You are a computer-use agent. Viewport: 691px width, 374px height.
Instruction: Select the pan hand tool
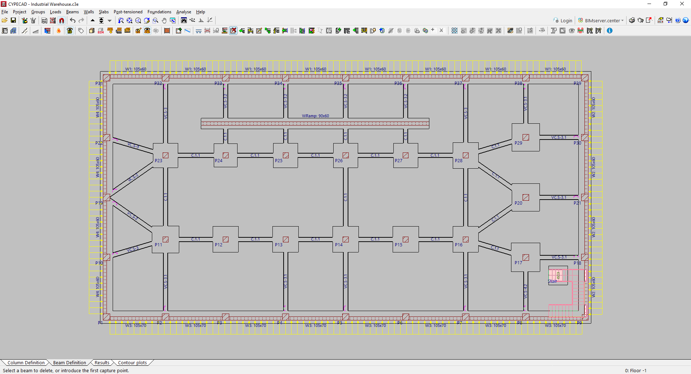(164, 20)
